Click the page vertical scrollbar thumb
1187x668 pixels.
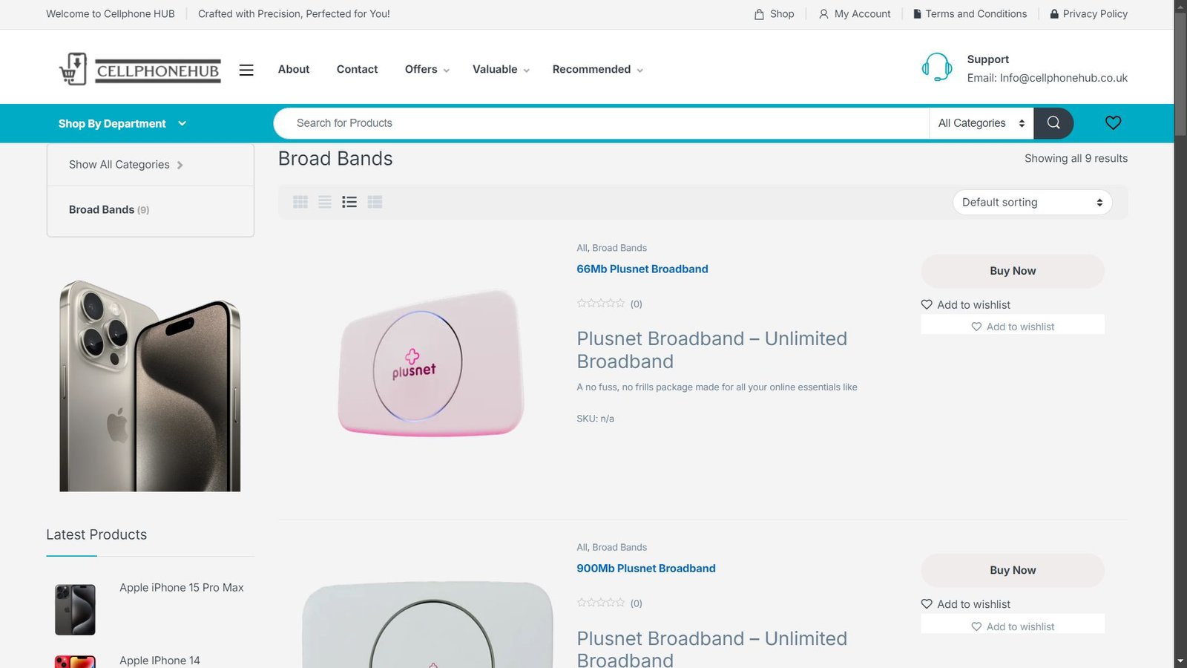(x=1180, y=74)
